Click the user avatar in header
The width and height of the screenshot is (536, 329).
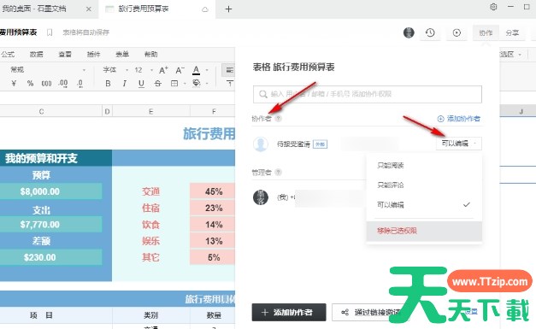point(409,32)
